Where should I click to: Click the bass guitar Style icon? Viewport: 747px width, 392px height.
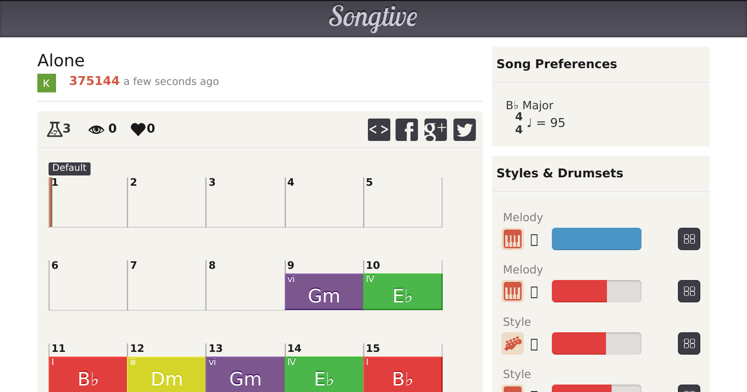pos(512,344)
